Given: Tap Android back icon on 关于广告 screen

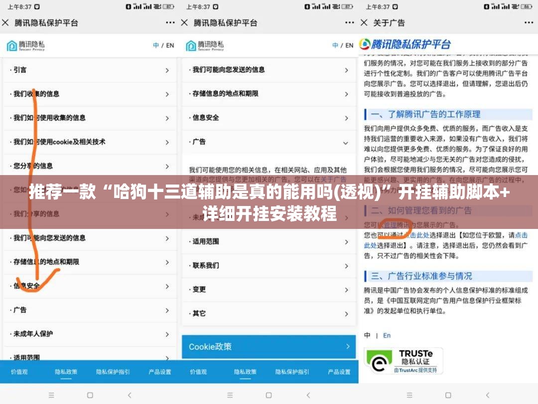Looking at the screenshot, I should (x=488, y=395).
